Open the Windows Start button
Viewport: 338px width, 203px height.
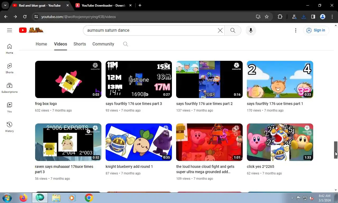(7, 198)
